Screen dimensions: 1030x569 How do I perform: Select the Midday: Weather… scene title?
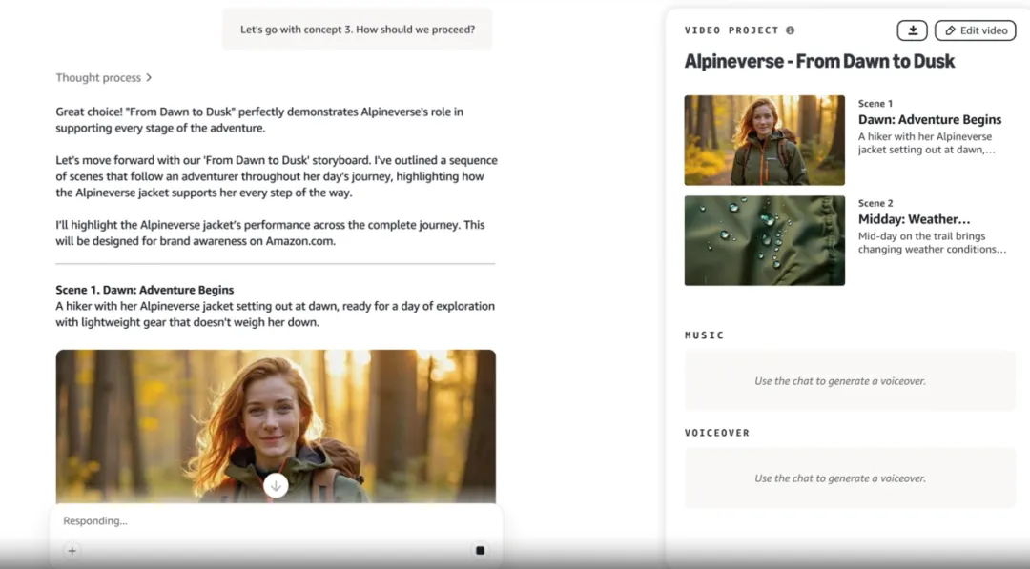click(914, 219)
